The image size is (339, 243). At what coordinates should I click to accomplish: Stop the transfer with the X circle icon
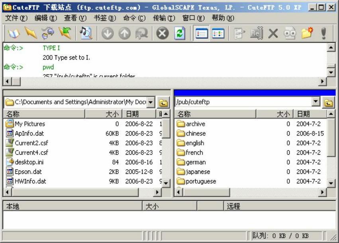[x=163, y=33]
